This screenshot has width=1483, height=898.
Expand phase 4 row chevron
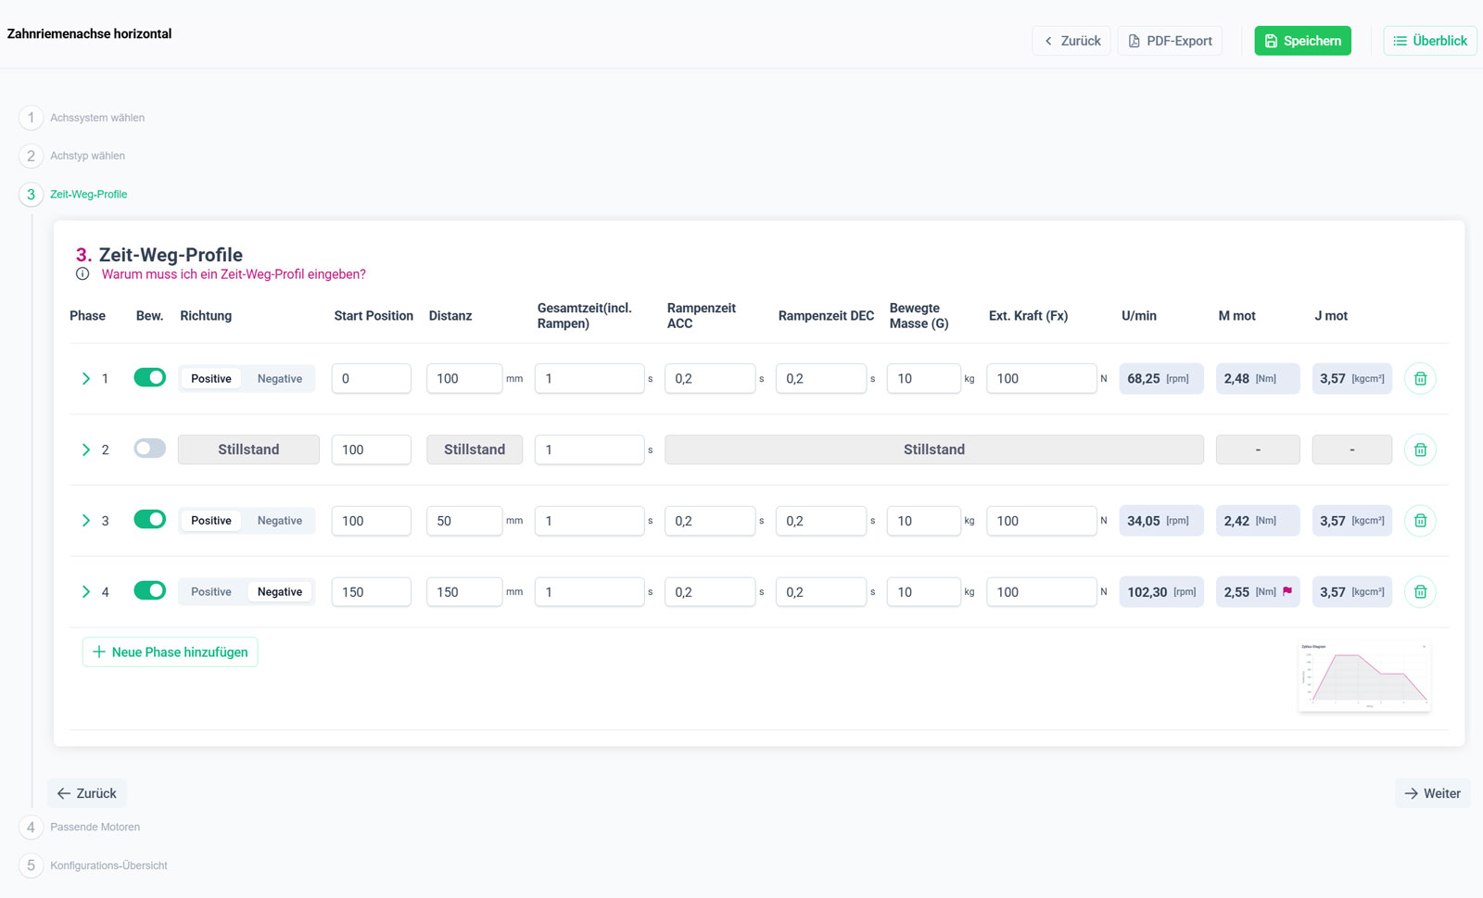click(x=86, y=591)
